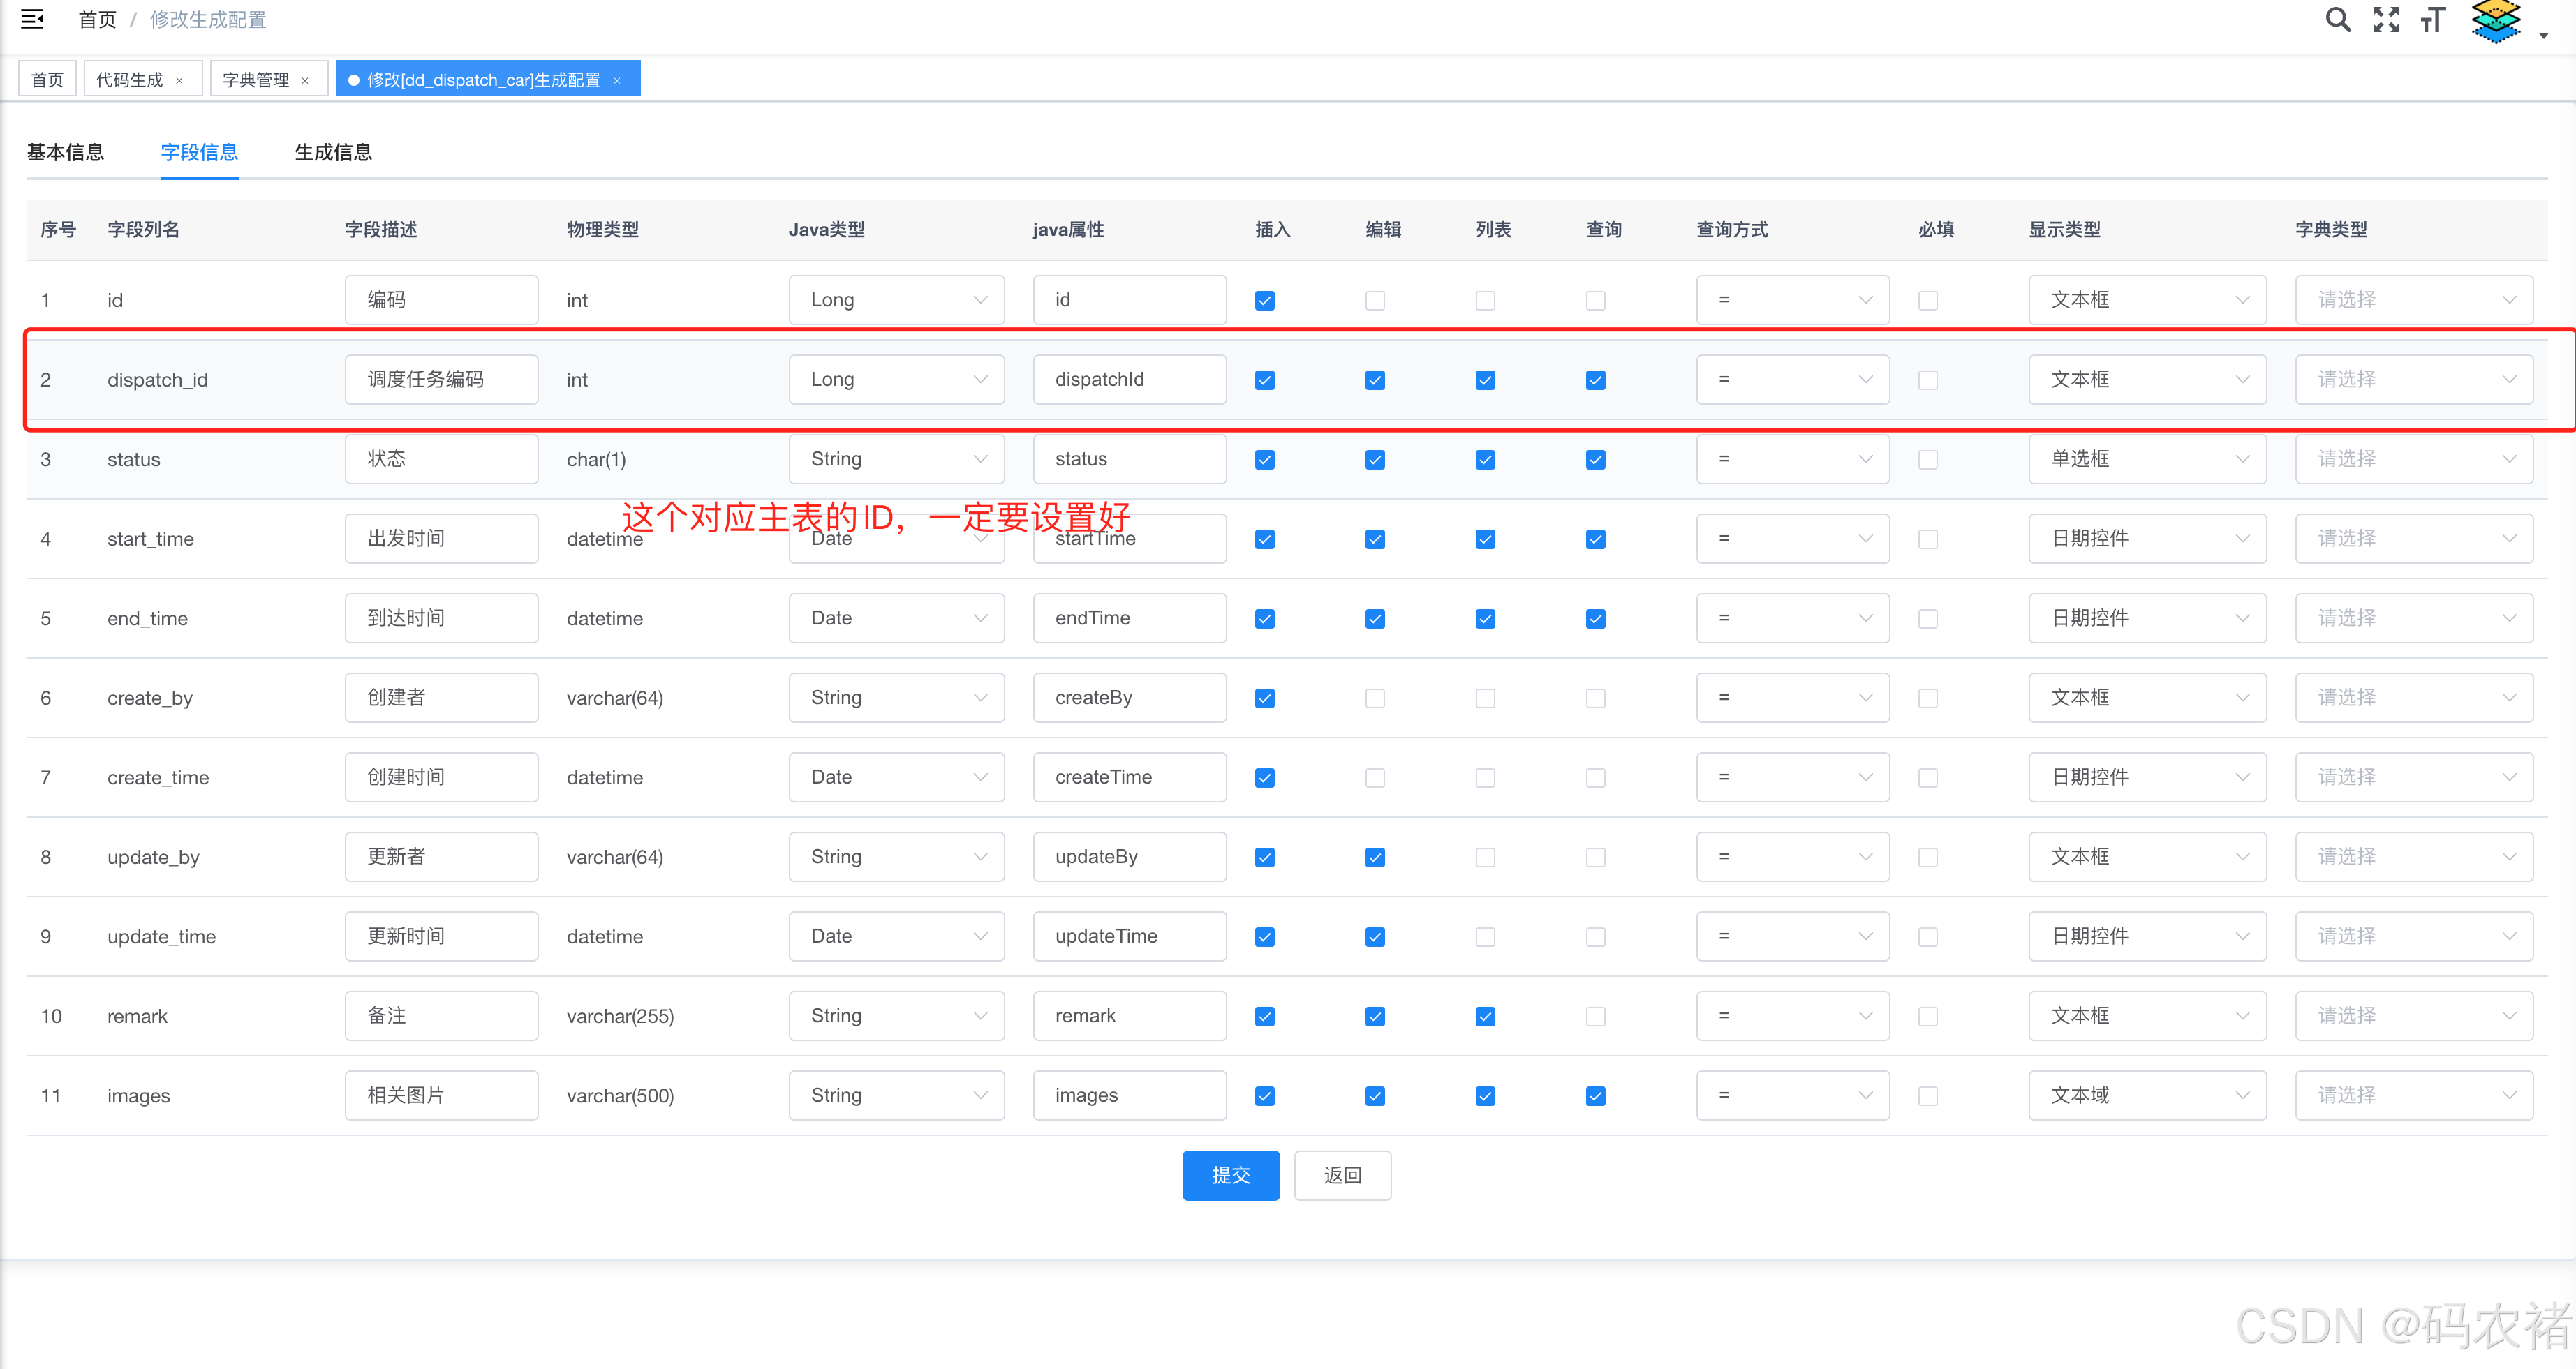
Task: Uncheck 查询 for the images row
Action: tap(1595, 1096)
